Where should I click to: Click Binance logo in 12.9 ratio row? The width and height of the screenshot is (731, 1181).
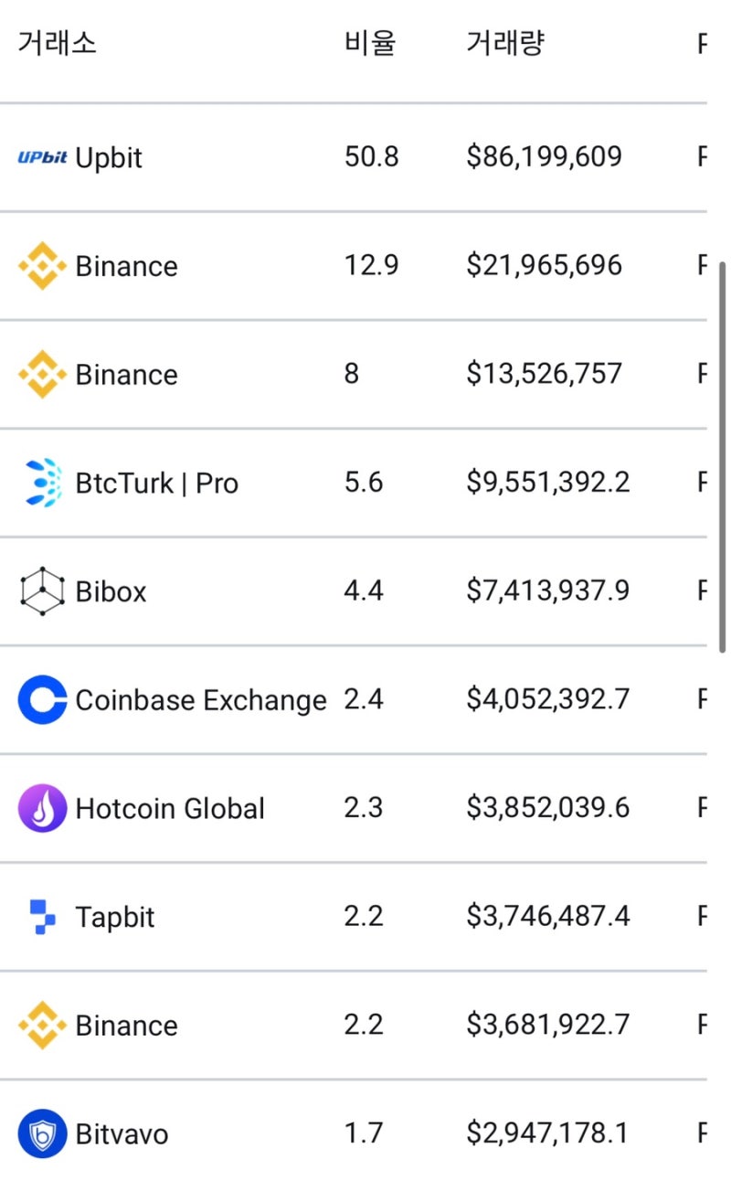click(x=42, y=266)
